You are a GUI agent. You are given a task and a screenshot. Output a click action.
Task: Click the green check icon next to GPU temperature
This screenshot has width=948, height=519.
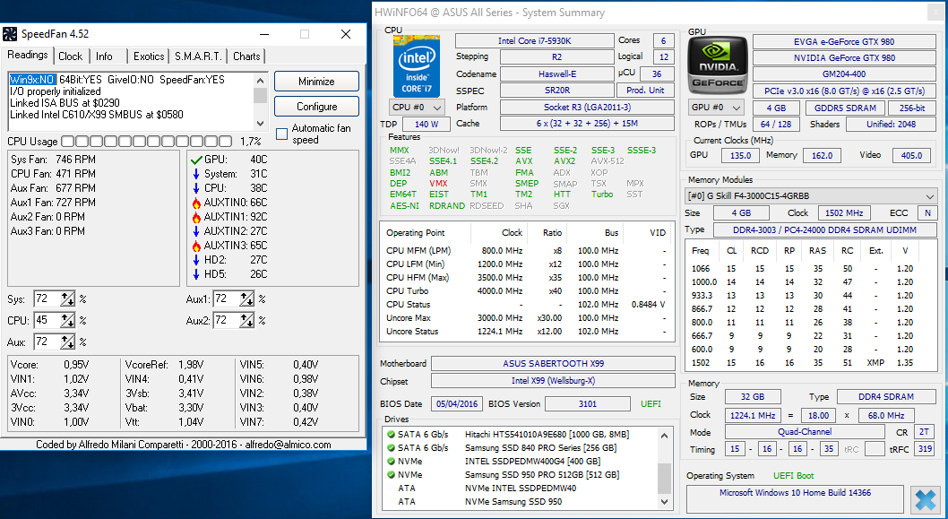point(196,160)
